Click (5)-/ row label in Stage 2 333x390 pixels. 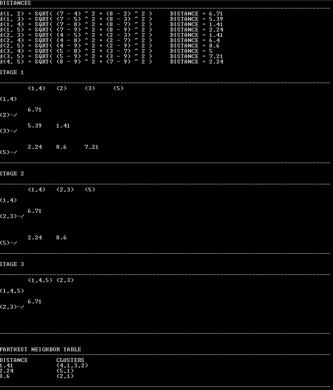(8, 243)
